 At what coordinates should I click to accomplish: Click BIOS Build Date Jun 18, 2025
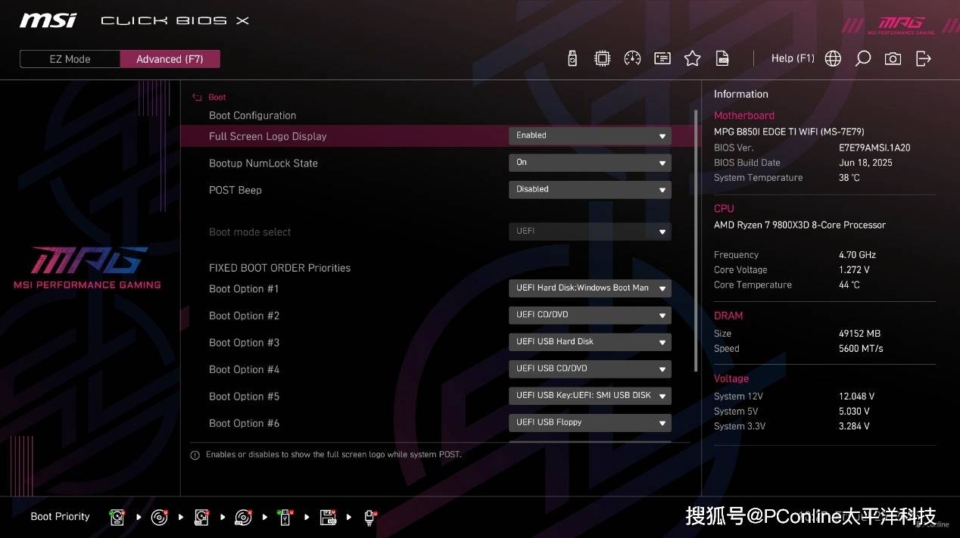click(x=865, y=163)
